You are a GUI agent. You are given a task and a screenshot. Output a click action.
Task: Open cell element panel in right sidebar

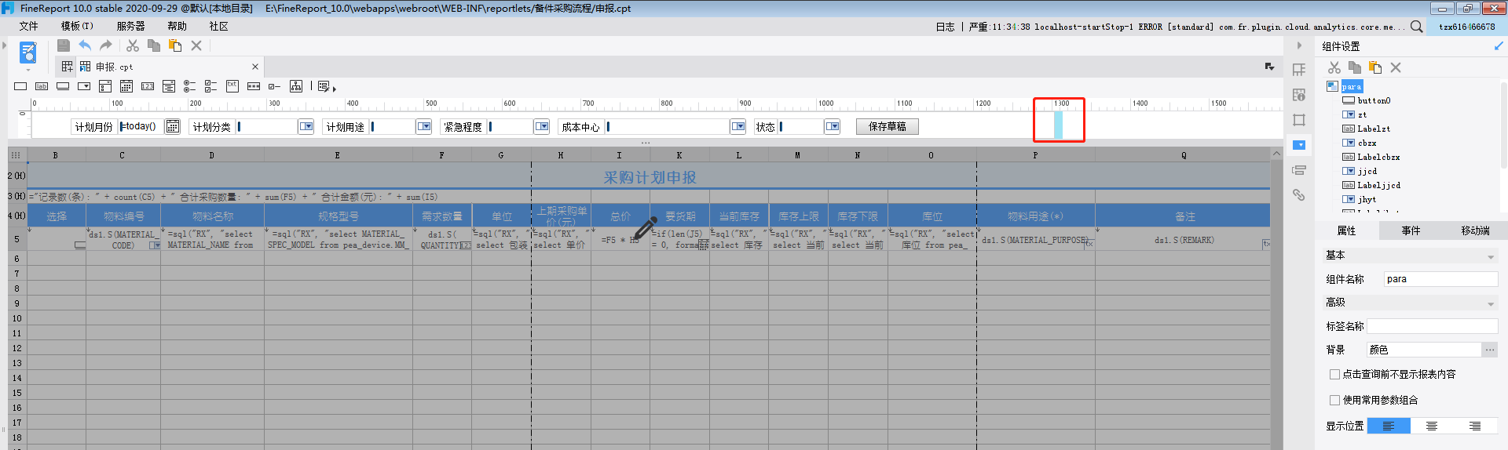pyautogui.click(x=1299, y=70)
